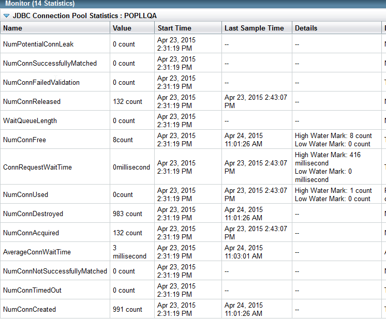Collapse the JDBC Connection Pool Statistics section

(6, 16)
